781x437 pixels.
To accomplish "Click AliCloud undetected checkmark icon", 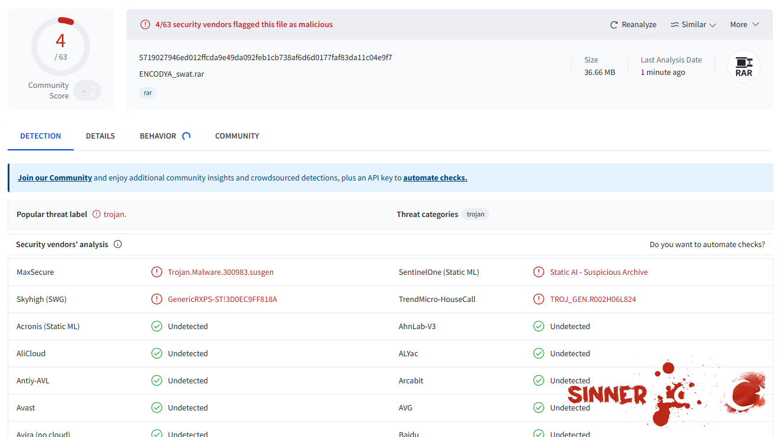I will (157, 354).
